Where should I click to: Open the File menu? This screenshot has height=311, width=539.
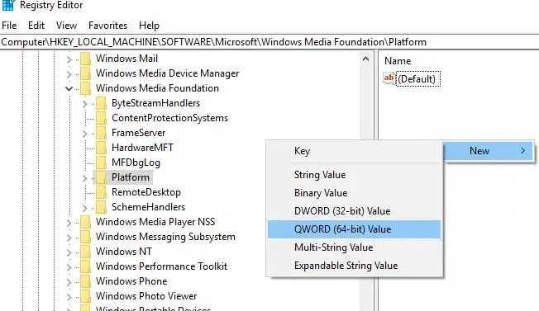[9, 26]
